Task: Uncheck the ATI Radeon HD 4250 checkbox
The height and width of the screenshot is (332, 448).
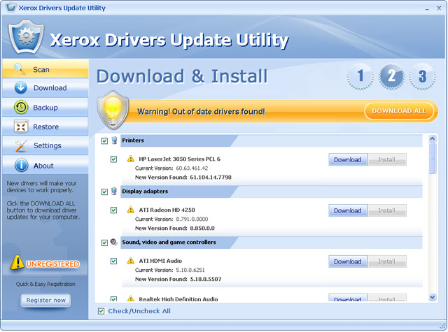Action: (113, 210)
